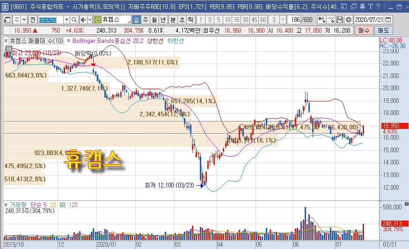Click the T font size icon
Viewport: 409px width, 249px height.
tap(371, 7)
